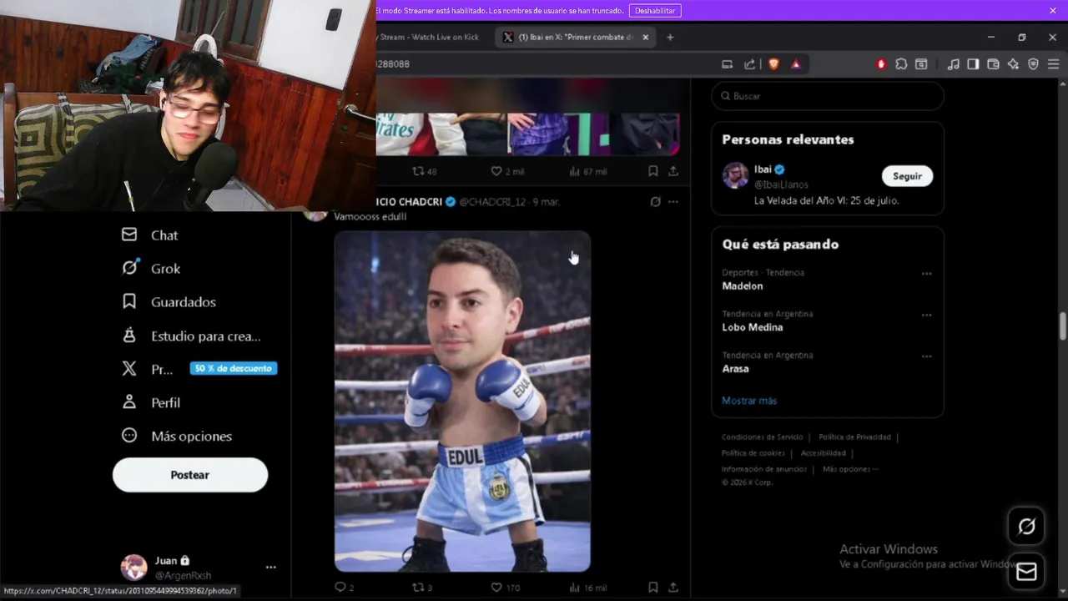Screen dimensions: 1068x601
Task: Open Información de anuncios footer link
Action: (x=764, y=469)
